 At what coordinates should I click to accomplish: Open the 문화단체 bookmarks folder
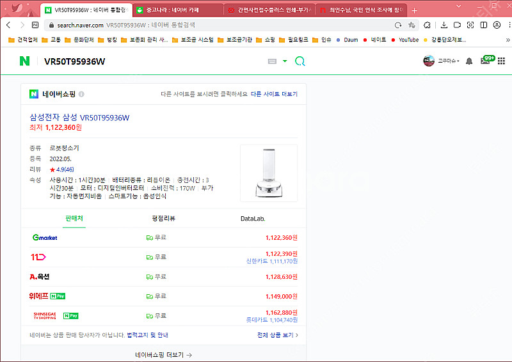(79, 40)
